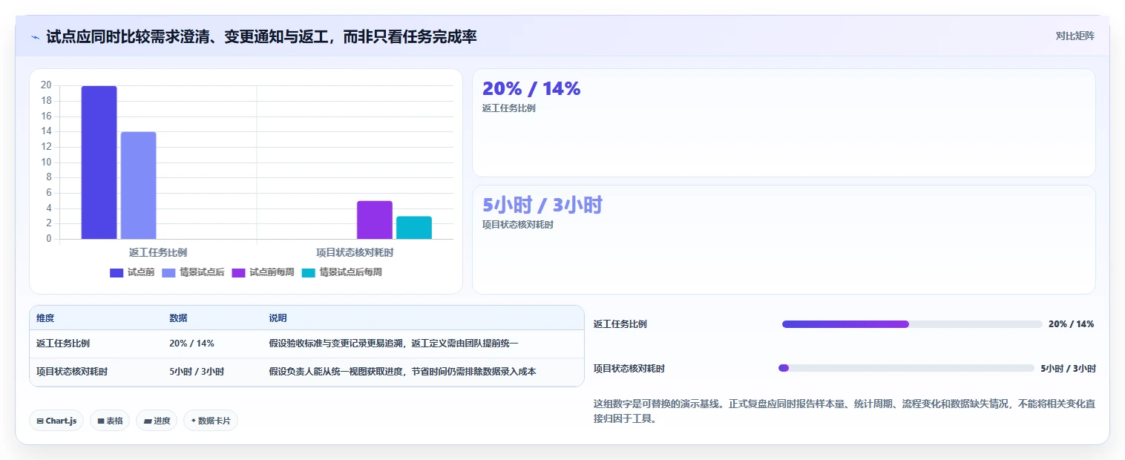Click the 项目状态核对耗时 x-axis label under the chart

tap(355, 252)
